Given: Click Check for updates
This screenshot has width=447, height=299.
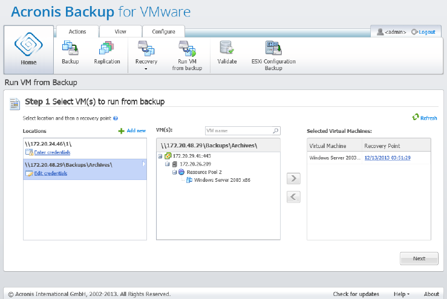Looking at the screenshot, I should [356, 294].
